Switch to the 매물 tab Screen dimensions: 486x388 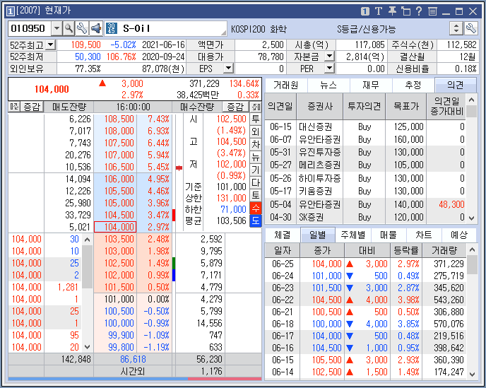point(389,235)
